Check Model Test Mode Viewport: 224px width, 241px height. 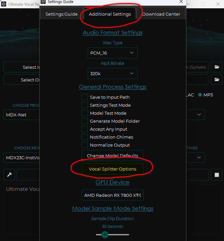coord(85,113)
